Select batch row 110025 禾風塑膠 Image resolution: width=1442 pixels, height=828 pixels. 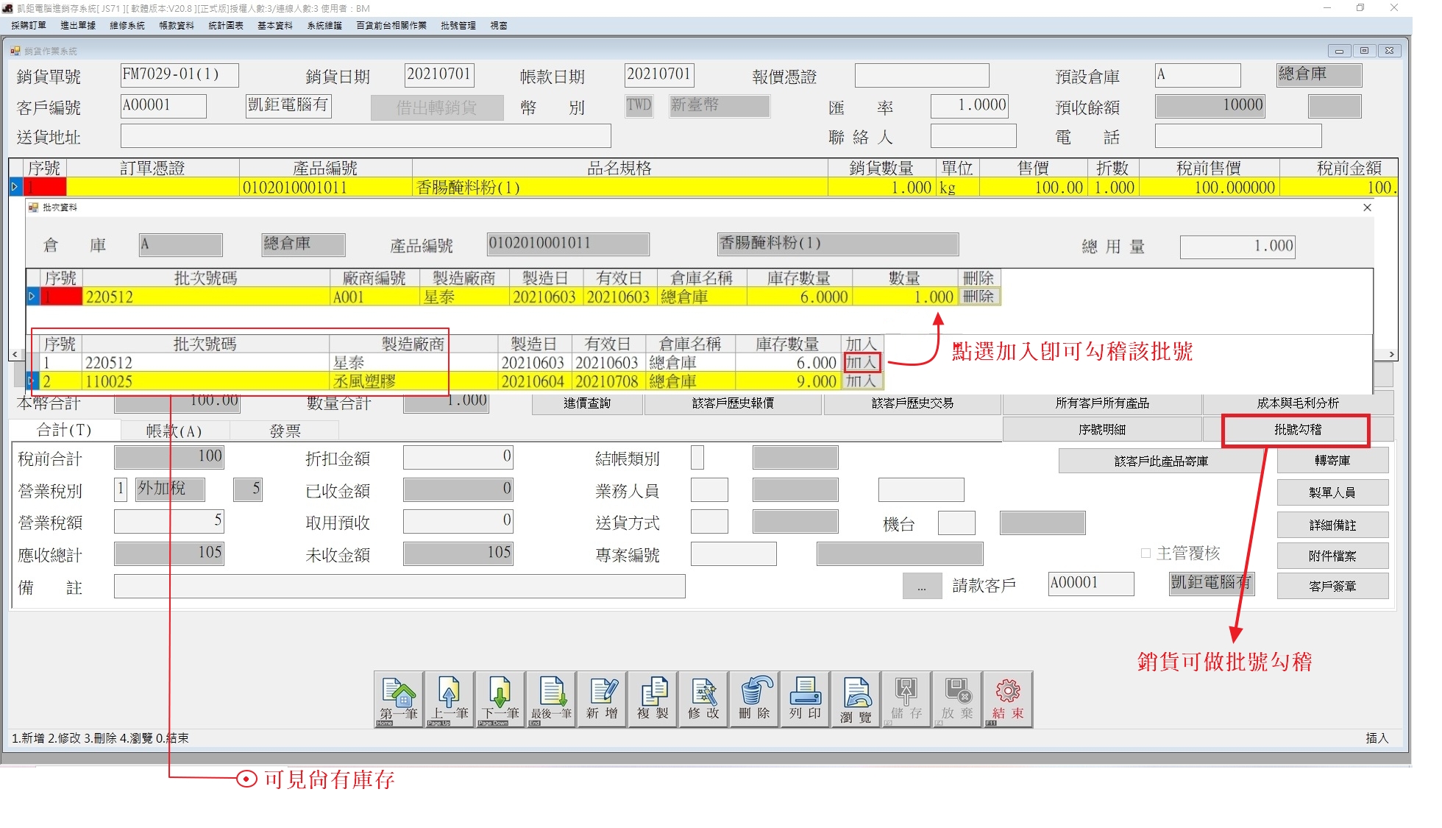(456, 381)
